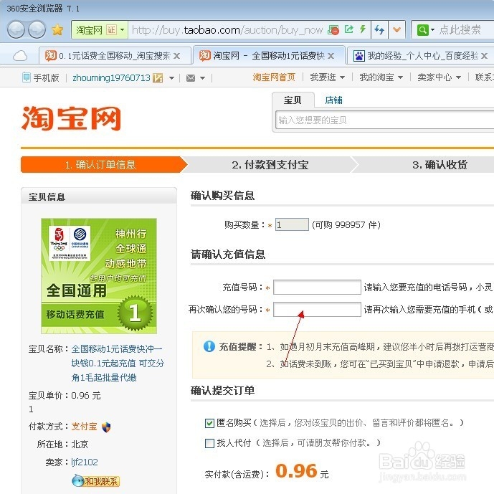Click the badge icon next to username
The height and width of the screenshot is (494, 494).
(158, 78)
